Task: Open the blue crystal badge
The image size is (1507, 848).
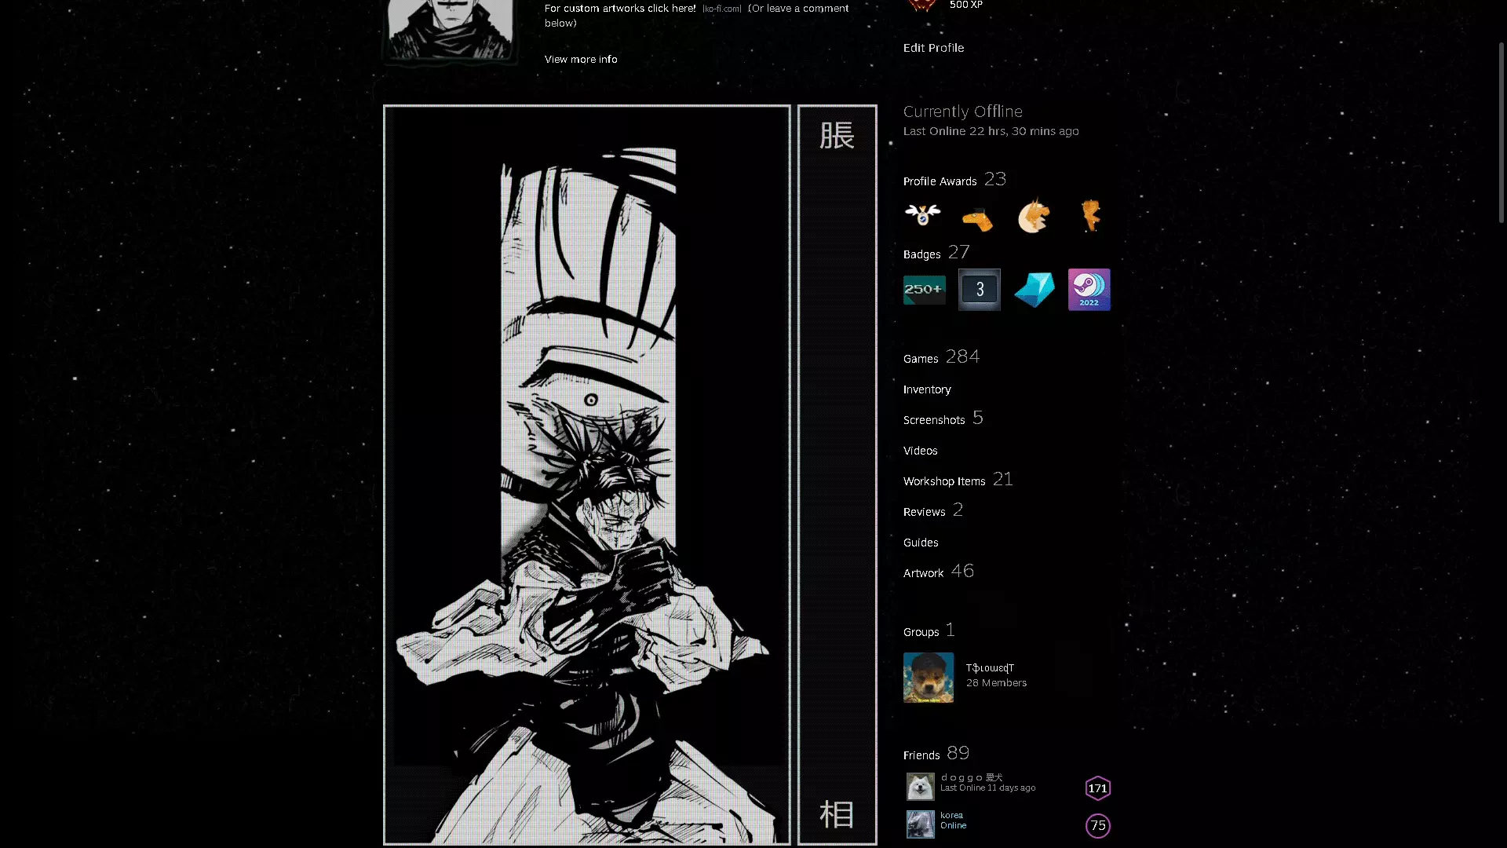Action: click(x=1034, y=290)
